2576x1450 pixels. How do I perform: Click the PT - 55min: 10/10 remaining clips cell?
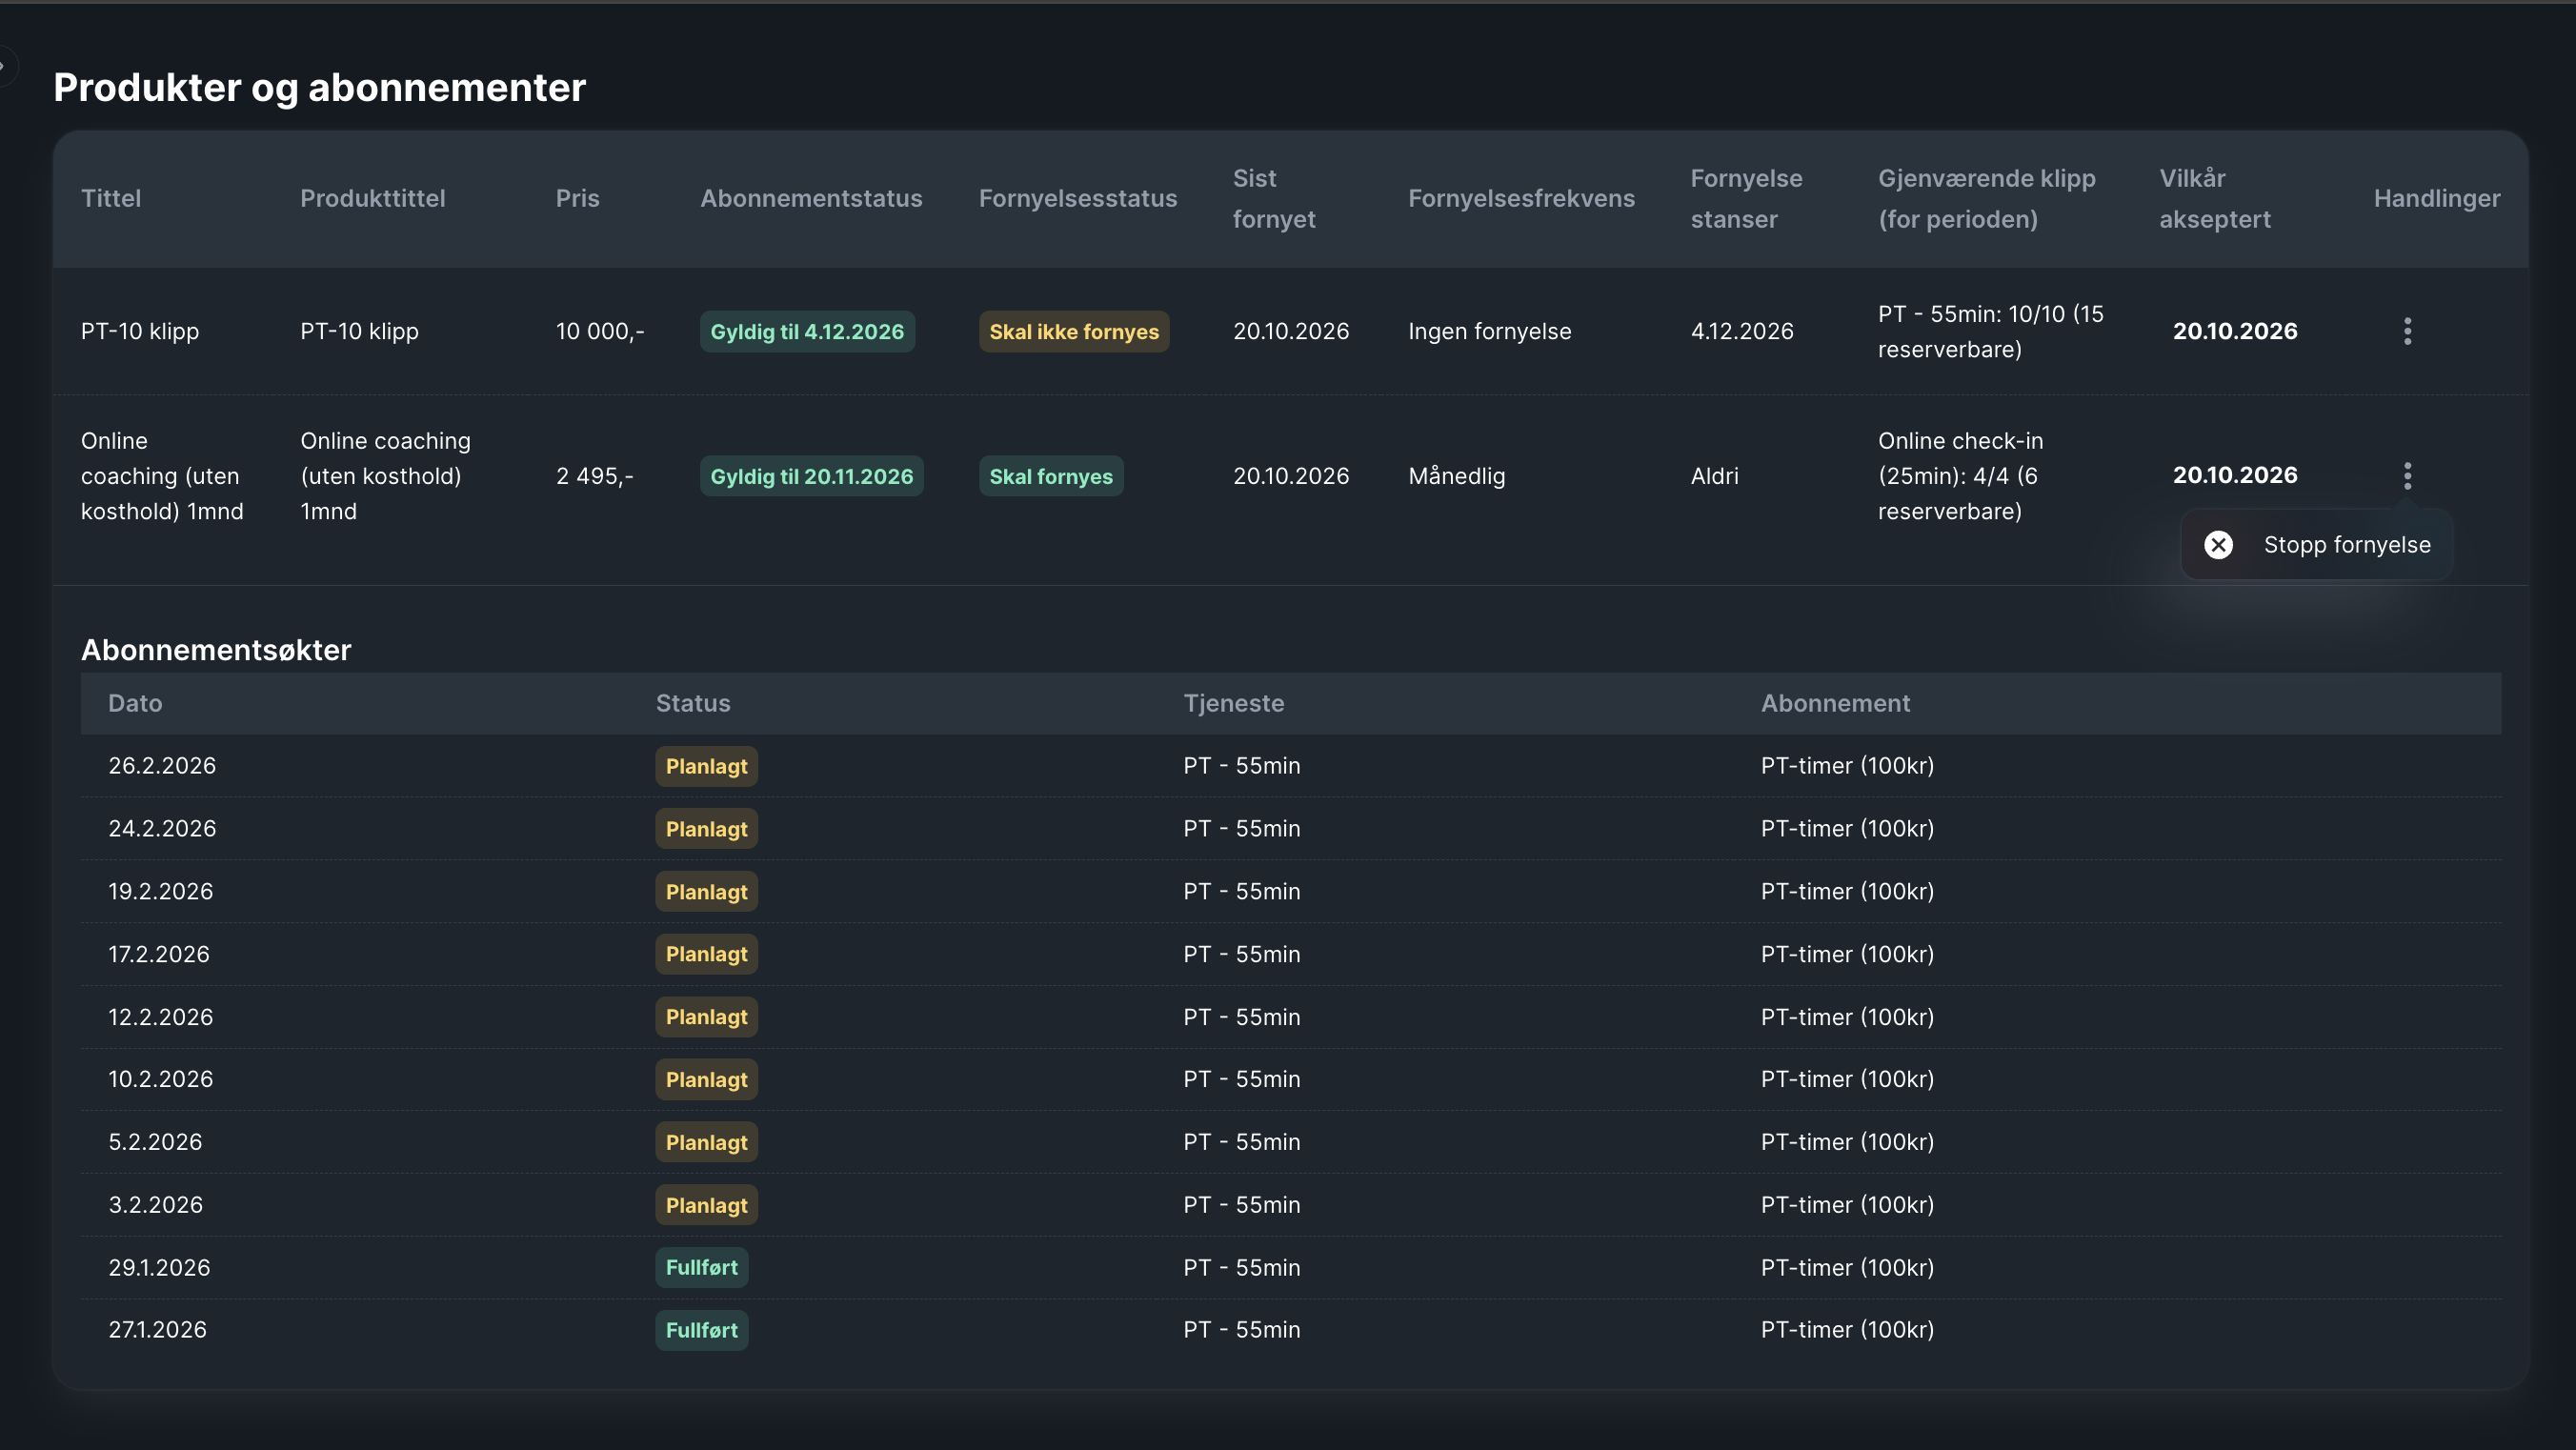point(1991,331)
